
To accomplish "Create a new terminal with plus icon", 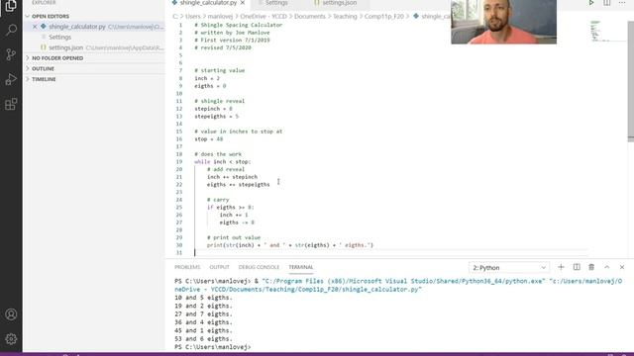I will tap(561, 267).
